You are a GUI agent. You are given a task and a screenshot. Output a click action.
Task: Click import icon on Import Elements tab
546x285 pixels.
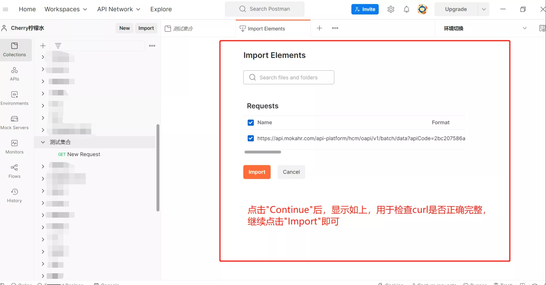tap(243, 29)
